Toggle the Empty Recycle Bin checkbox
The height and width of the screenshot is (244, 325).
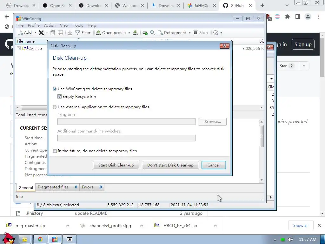pos(59,97)
